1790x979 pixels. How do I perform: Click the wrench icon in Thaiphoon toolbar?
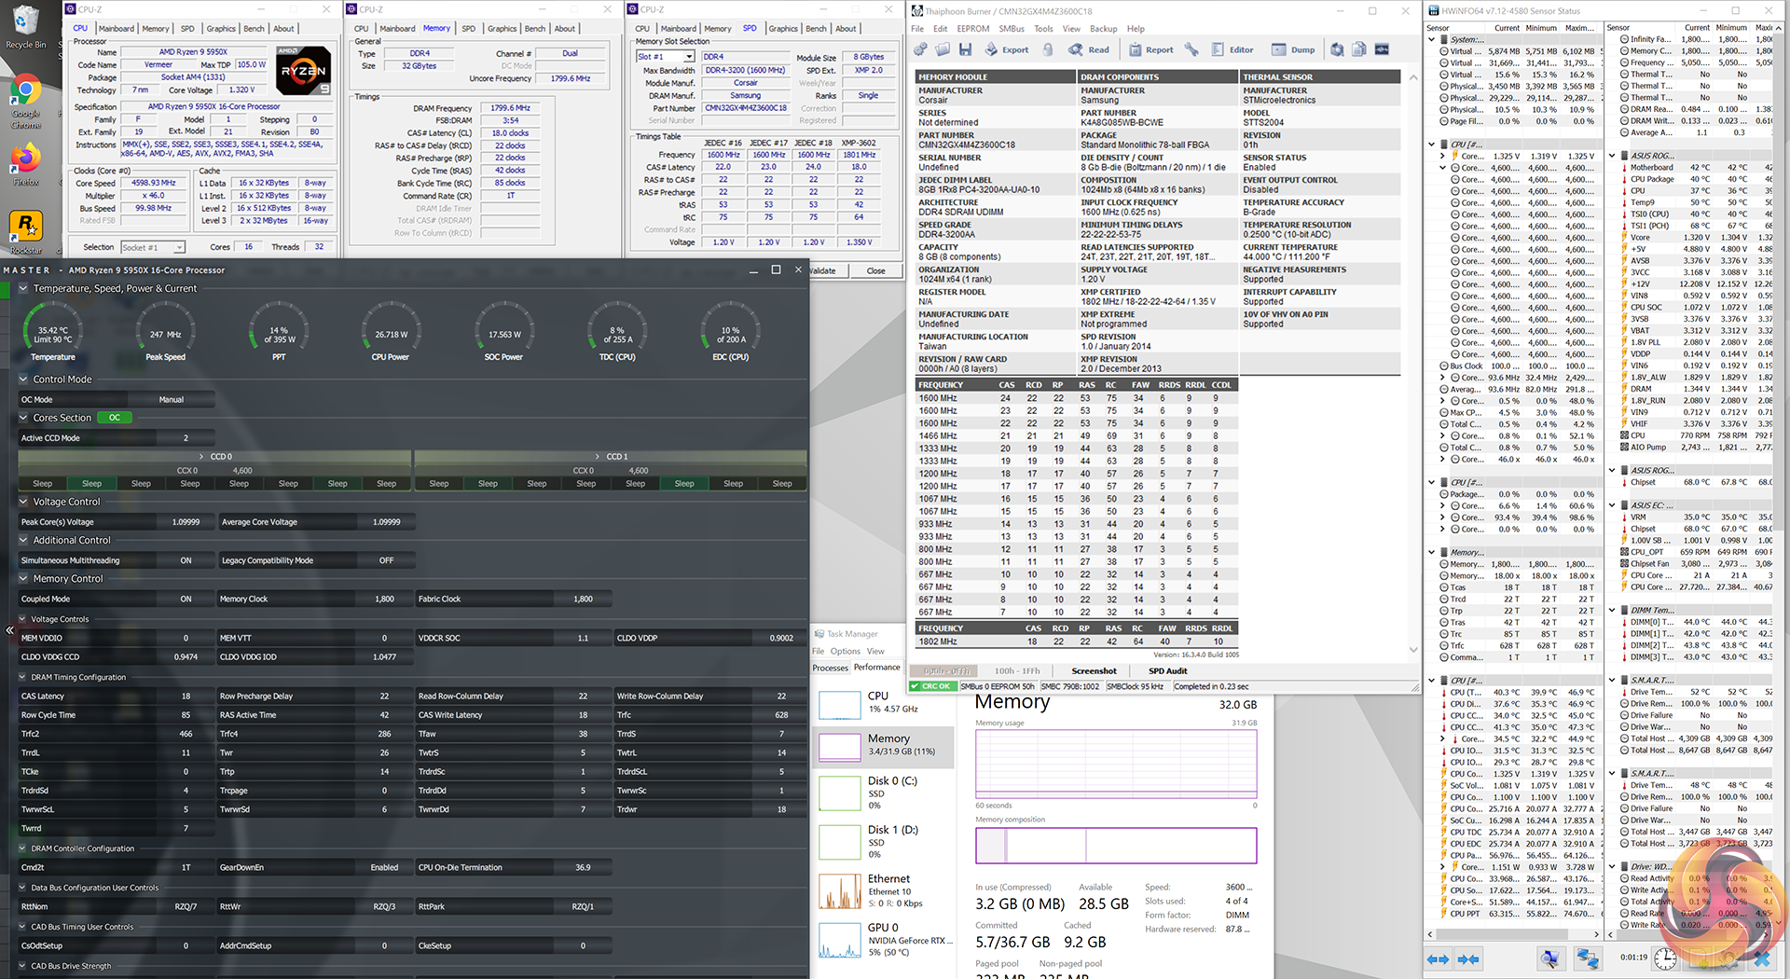(x=1191, y=49)
